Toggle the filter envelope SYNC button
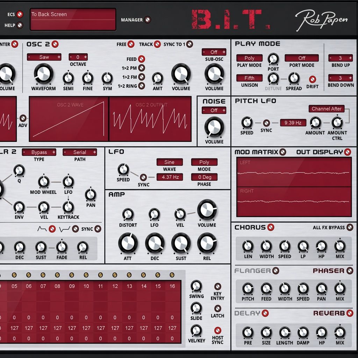 [x=98, y=229]
